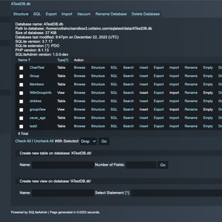The height and width of the screenshot is (222, 222).
Task: Open the Export tab
Action: click(x=51, y=14)
